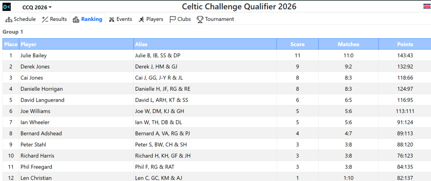Click the trophy Tournament icon

pos(200,19)
